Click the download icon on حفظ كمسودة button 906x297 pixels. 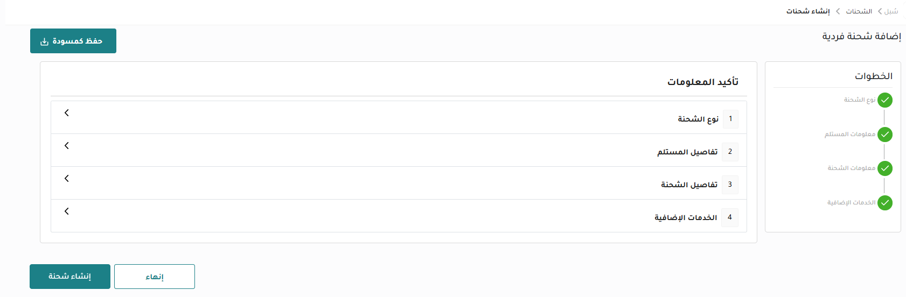coord(44,41)
